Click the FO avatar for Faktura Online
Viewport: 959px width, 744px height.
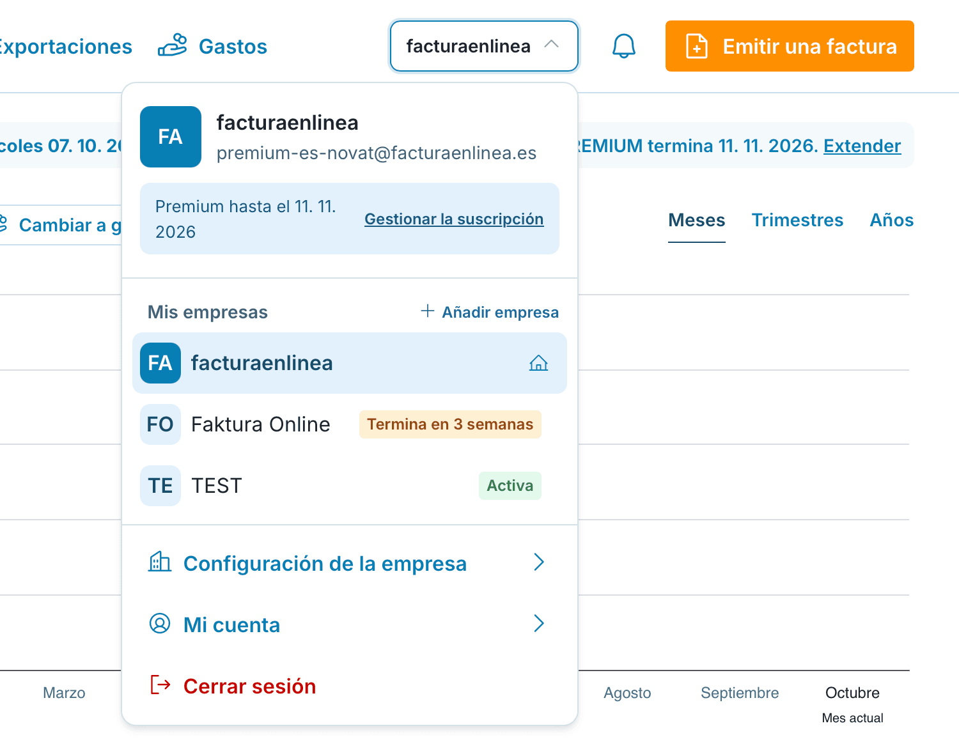coord(160,424)
